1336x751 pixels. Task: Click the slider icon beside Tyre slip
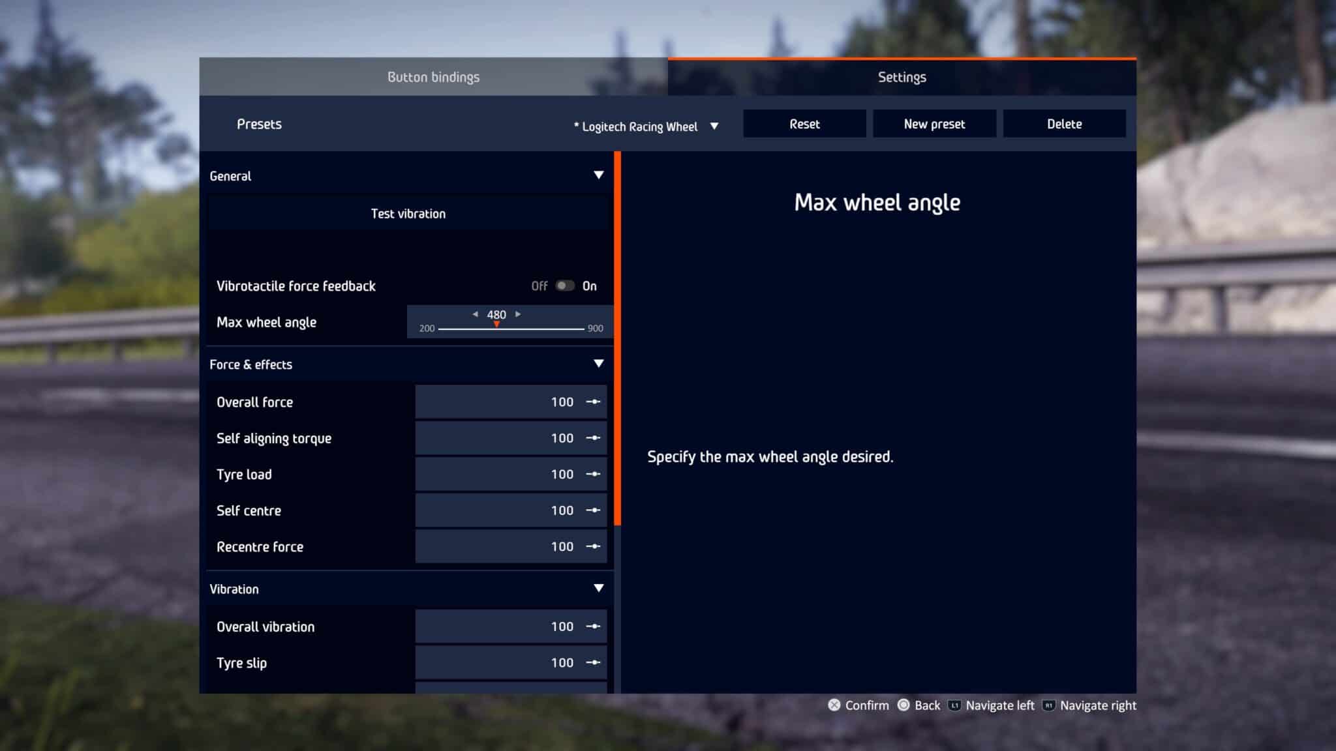coord(593,663)
